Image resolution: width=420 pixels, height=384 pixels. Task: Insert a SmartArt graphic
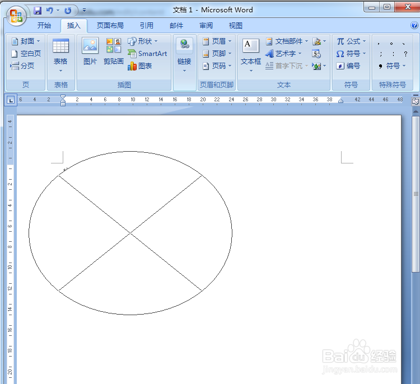coord(147,54)
